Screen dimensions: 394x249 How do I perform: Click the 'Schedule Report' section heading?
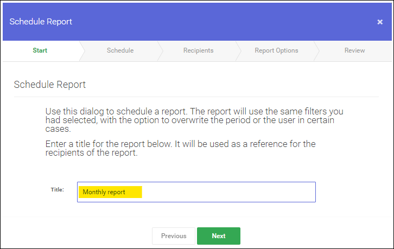pos(50,85)
